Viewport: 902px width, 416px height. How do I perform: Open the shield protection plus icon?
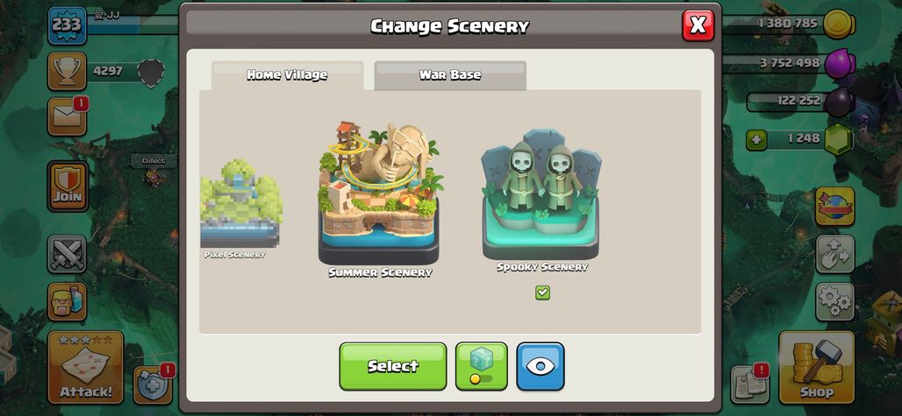pyautogui.click(x=153, y=384)
